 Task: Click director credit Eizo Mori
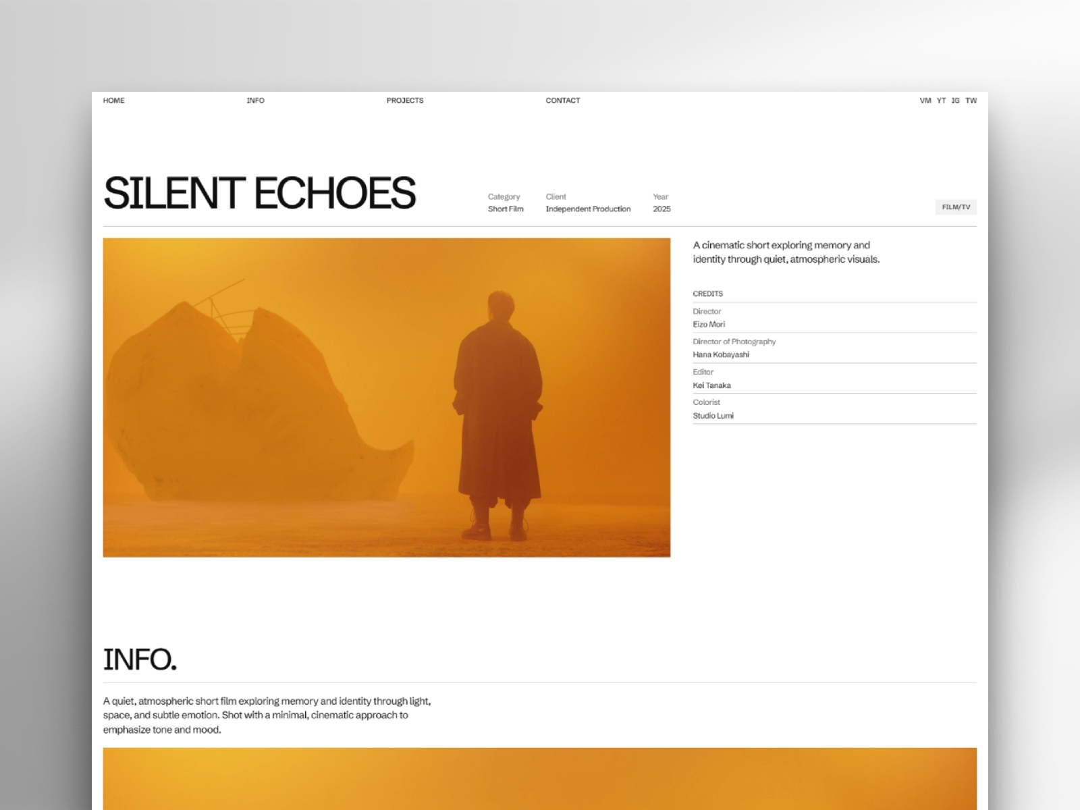click(x=709, y=324)
